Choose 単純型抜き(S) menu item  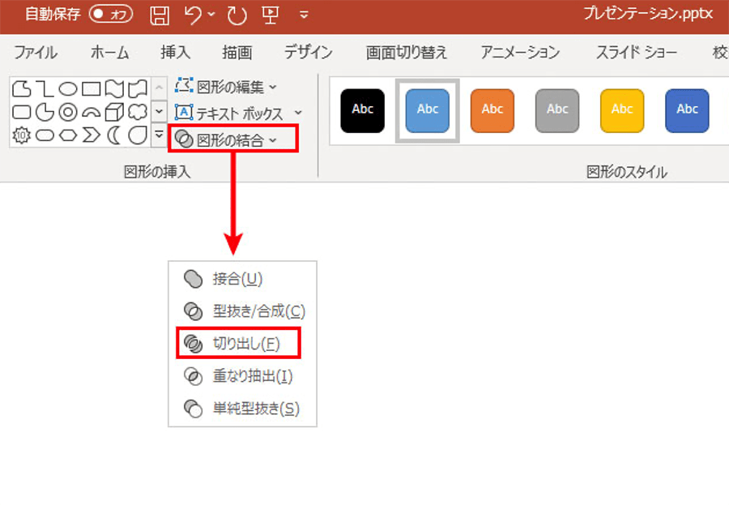[242, 409]
